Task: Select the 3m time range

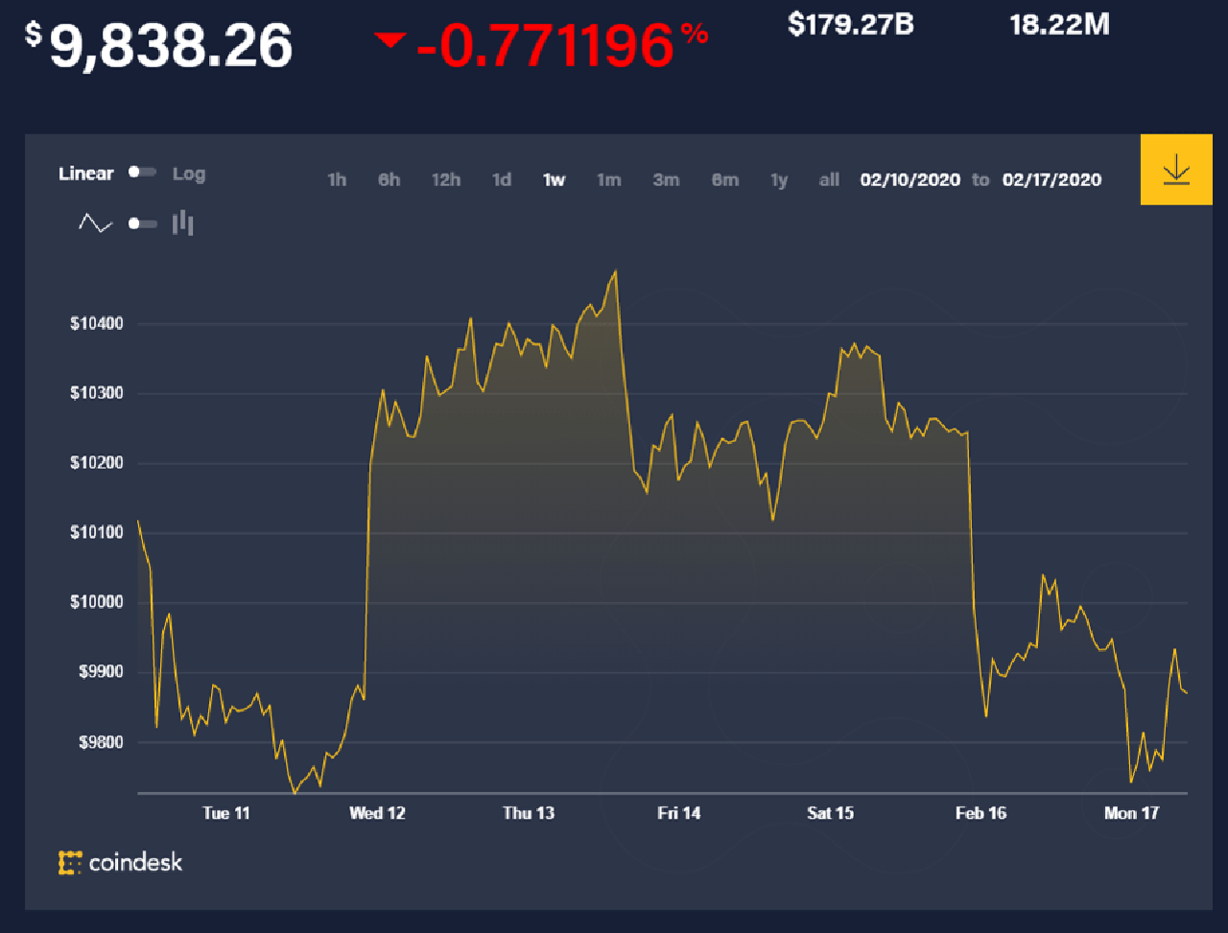Action: click(666, 179)
